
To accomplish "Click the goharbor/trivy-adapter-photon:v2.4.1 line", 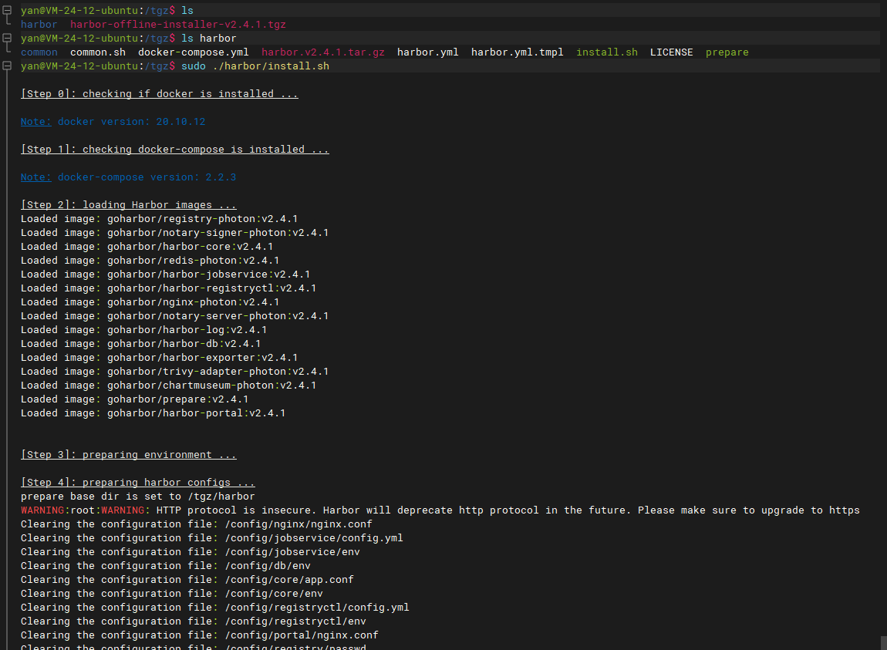I will [175, 371].
